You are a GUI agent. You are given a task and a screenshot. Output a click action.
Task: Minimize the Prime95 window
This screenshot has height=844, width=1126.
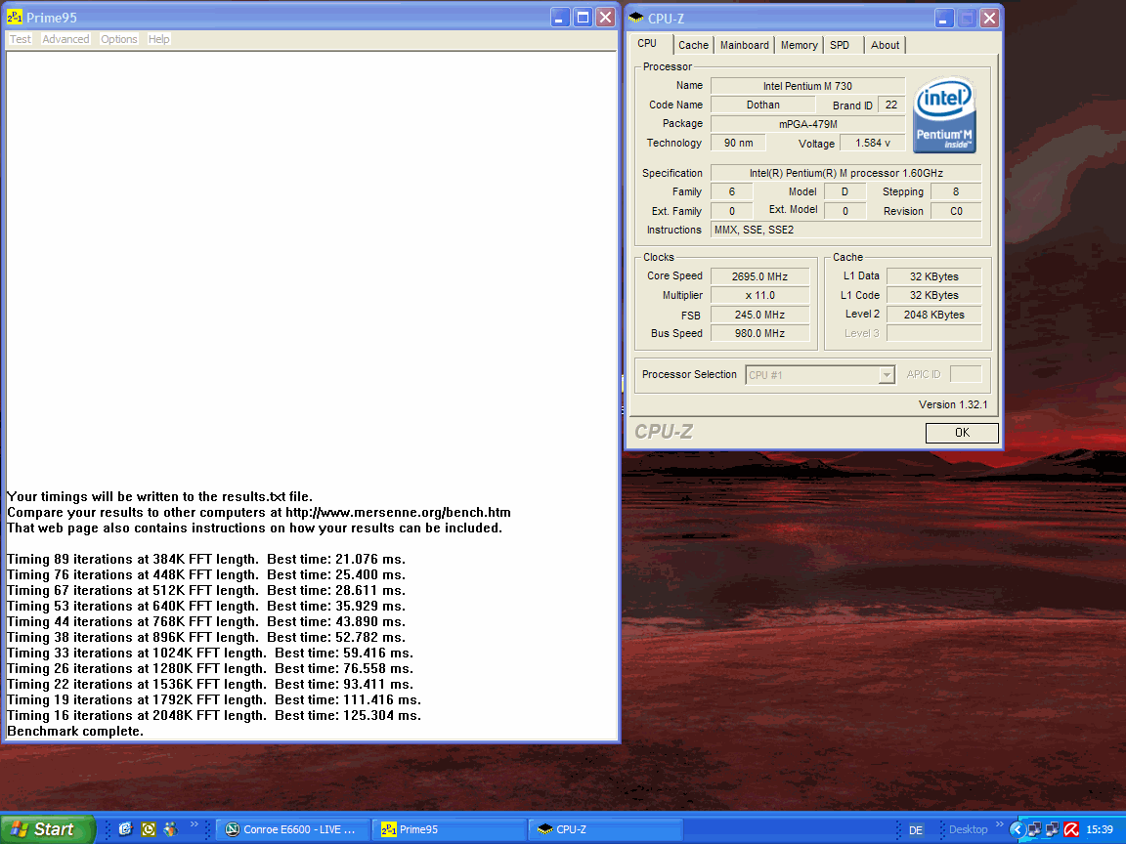coord(560,18)
